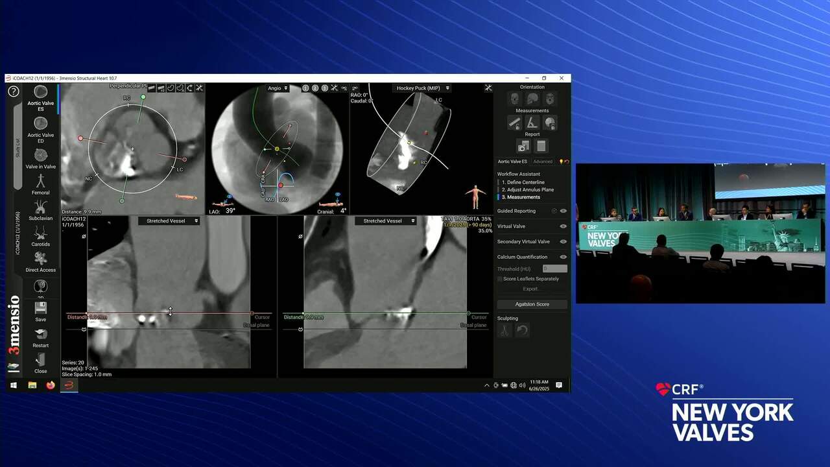Viewport: 830px width, 467px height.
Task: Toggle Guided Reporting eye visibility
Action: click(x=563, y=211)
